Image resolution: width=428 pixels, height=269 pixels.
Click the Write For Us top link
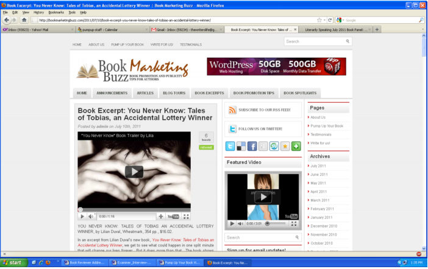[x=162, y=44]
